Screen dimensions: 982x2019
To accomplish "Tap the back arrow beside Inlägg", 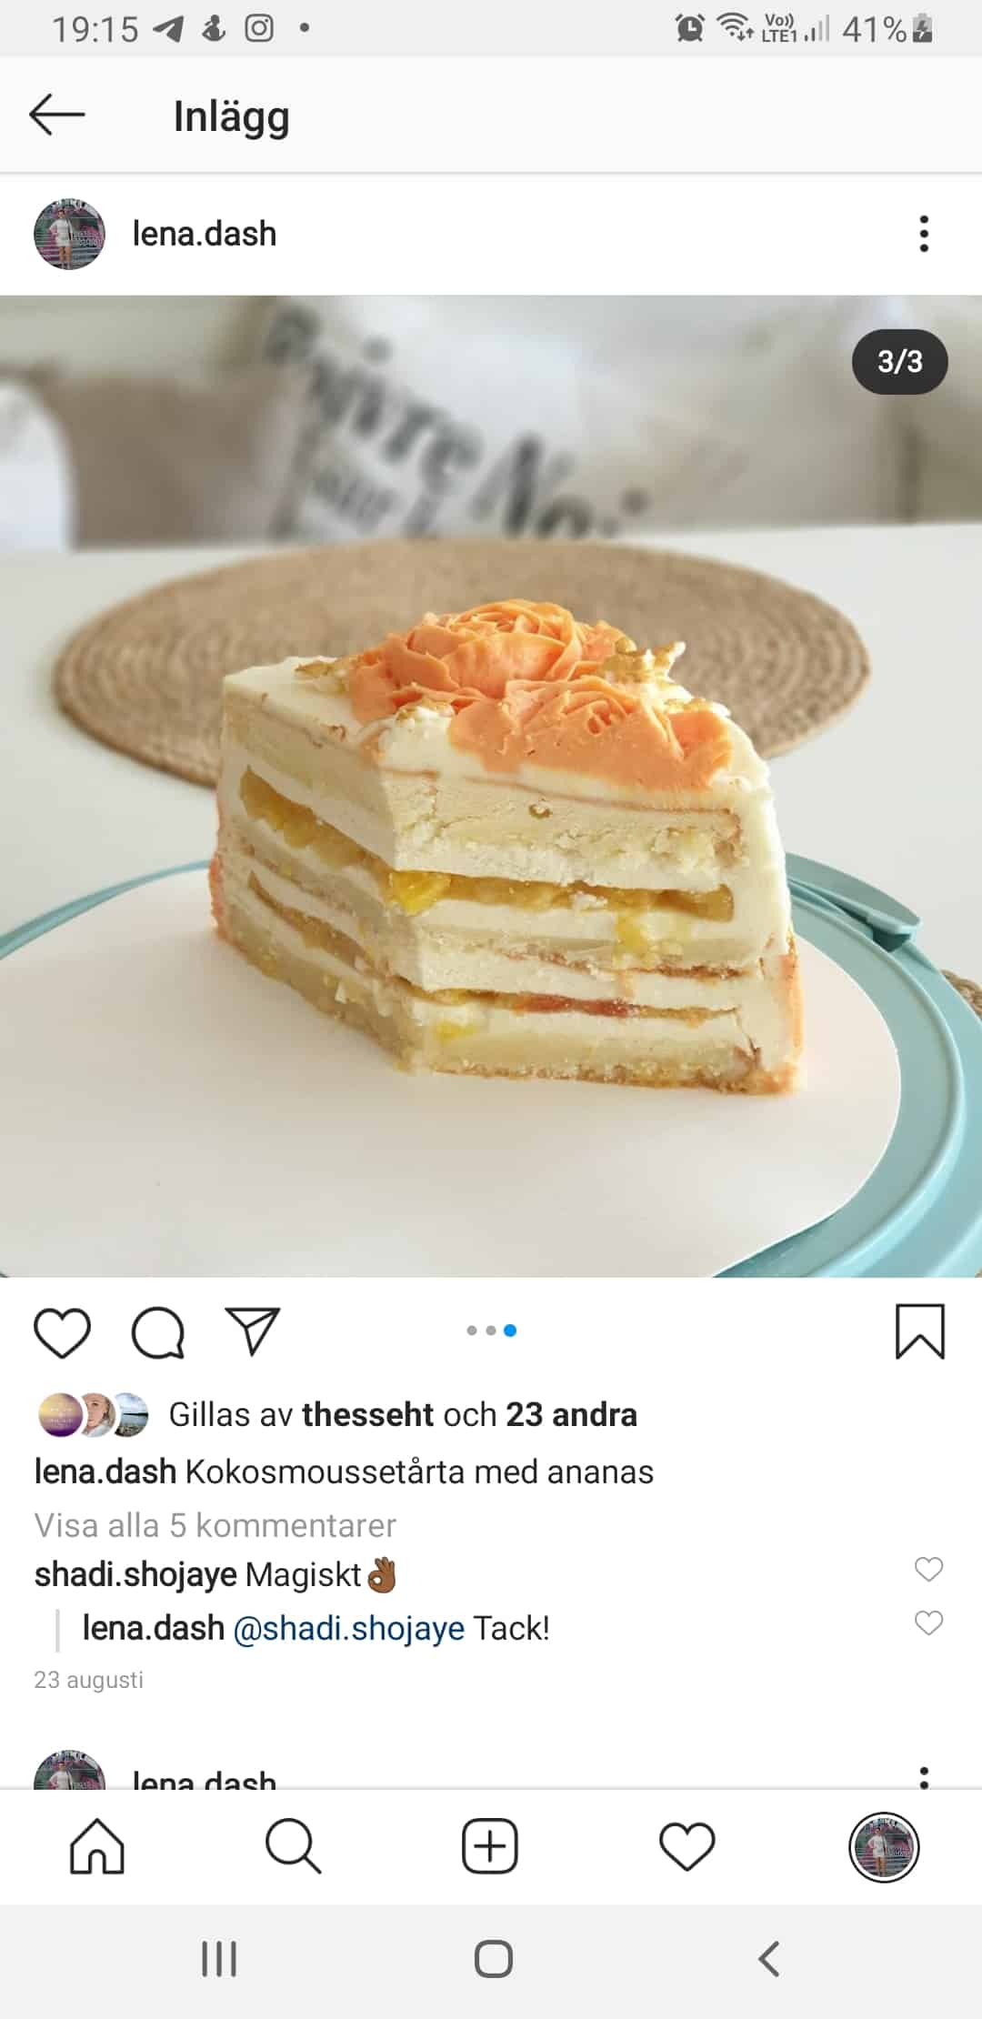I will tap(56, 116).
